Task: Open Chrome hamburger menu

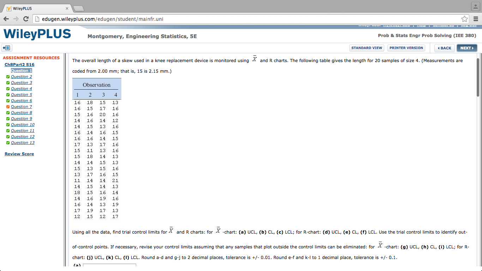Action: pos(476,19)
